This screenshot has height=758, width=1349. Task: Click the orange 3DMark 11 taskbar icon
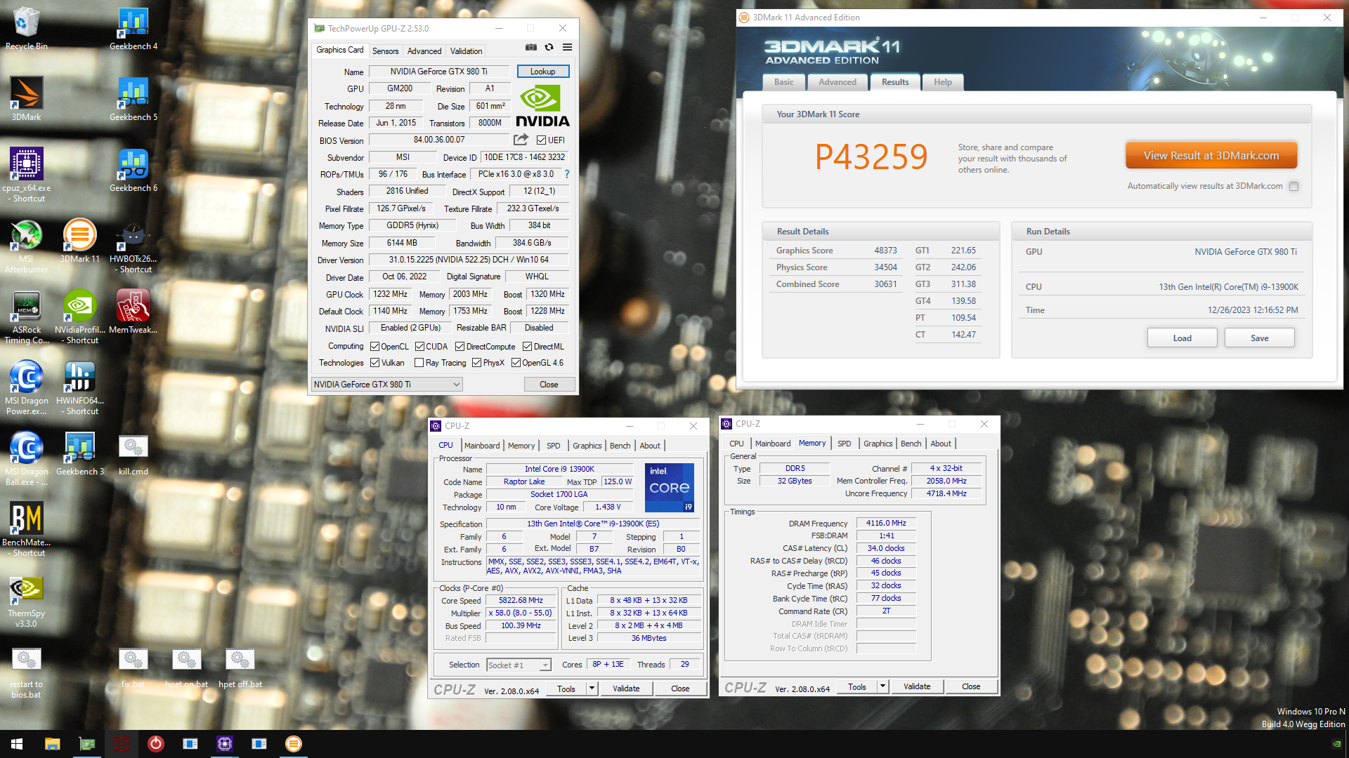click(x=293, y=744)
